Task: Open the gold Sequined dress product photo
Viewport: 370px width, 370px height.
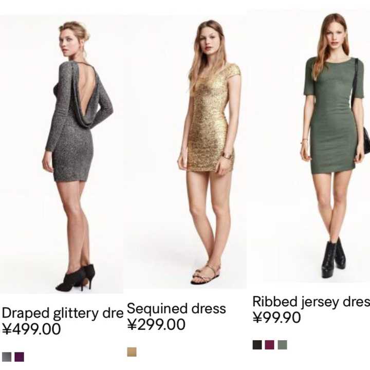Action: 185,152
